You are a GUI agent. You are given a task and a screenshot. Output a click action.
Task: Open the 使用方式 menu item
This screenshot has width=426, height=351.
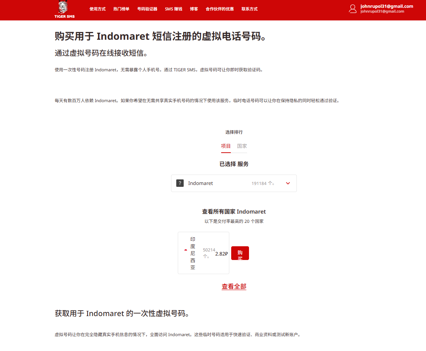coord(98,9)
